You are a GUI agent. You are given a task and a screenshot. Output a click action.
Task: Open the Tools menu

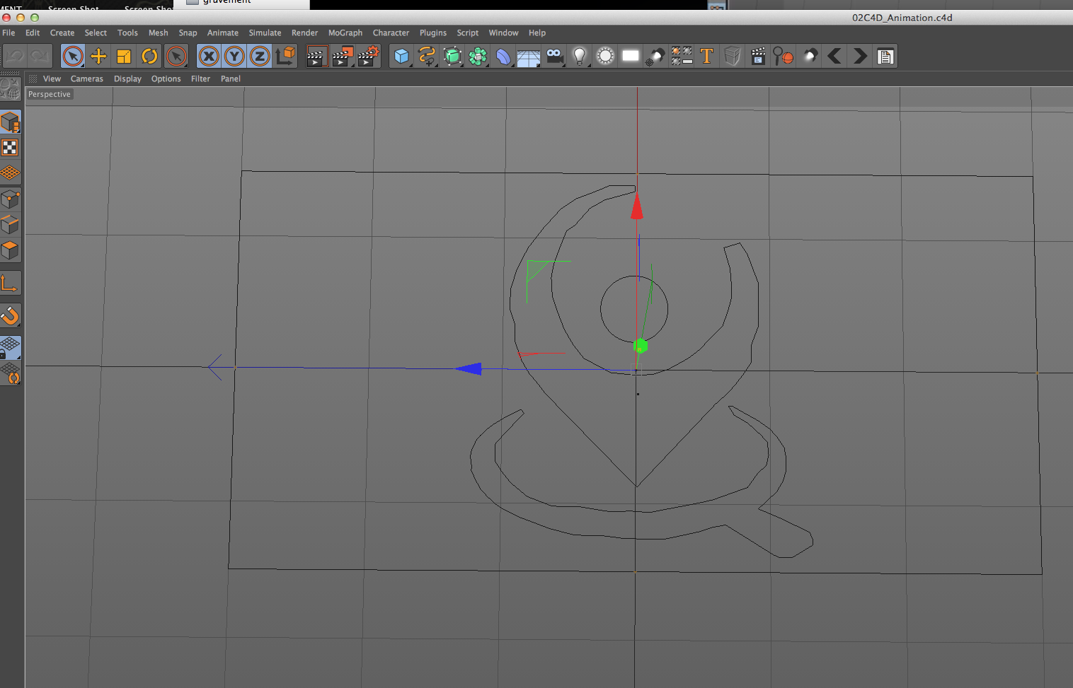127,33
